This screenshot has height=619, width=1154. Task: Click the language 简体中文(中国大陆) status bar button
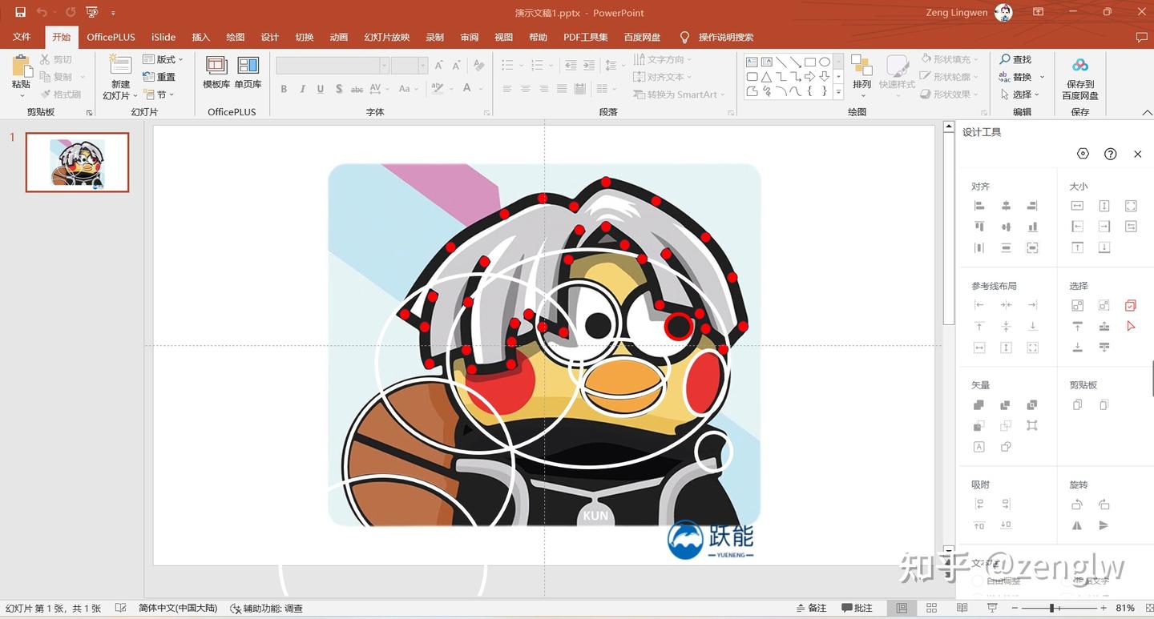tap(178, 609)
